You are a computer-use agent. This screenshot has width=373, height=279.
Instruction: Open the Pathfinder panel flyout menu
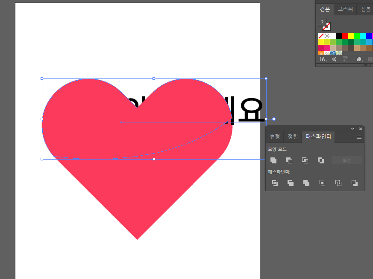(359, 137)
